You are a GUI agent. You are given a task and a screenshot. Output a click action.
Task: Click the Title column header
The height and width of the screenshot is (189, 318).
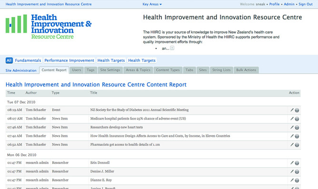coord(93,93)
